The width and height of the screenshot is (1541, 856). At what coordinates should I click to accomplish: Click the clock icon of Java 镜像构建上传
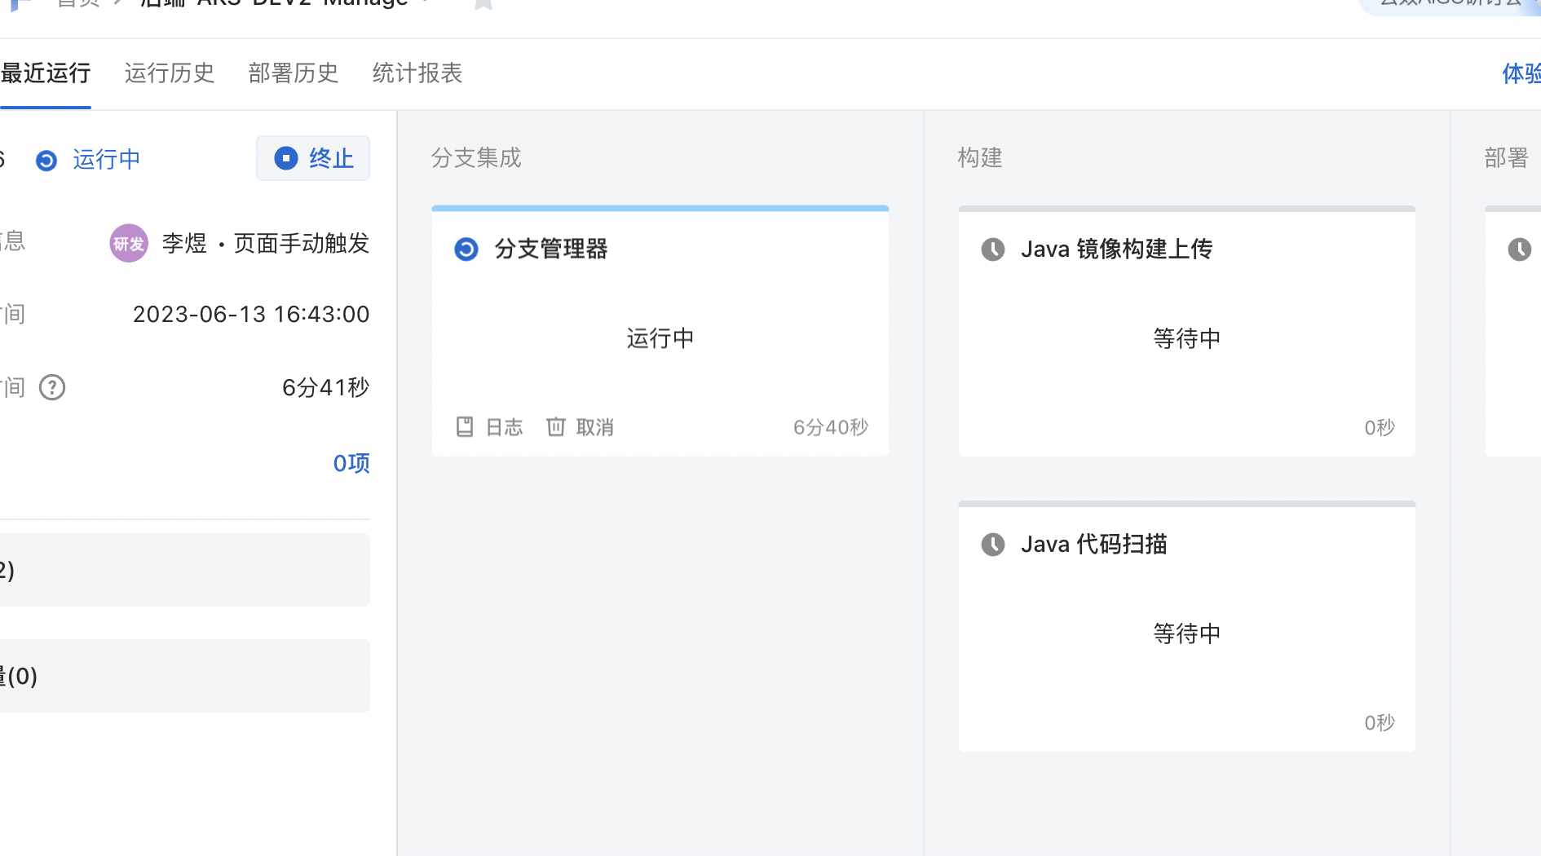click(993, 249)
